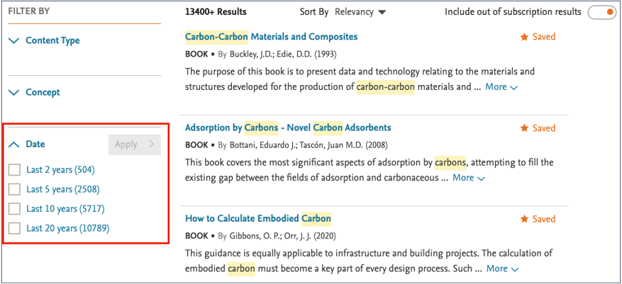Open Carbon-Carbon Materials and Composites title
The width and height of the screenshot is (622, 284).
(x=271, y=37)
